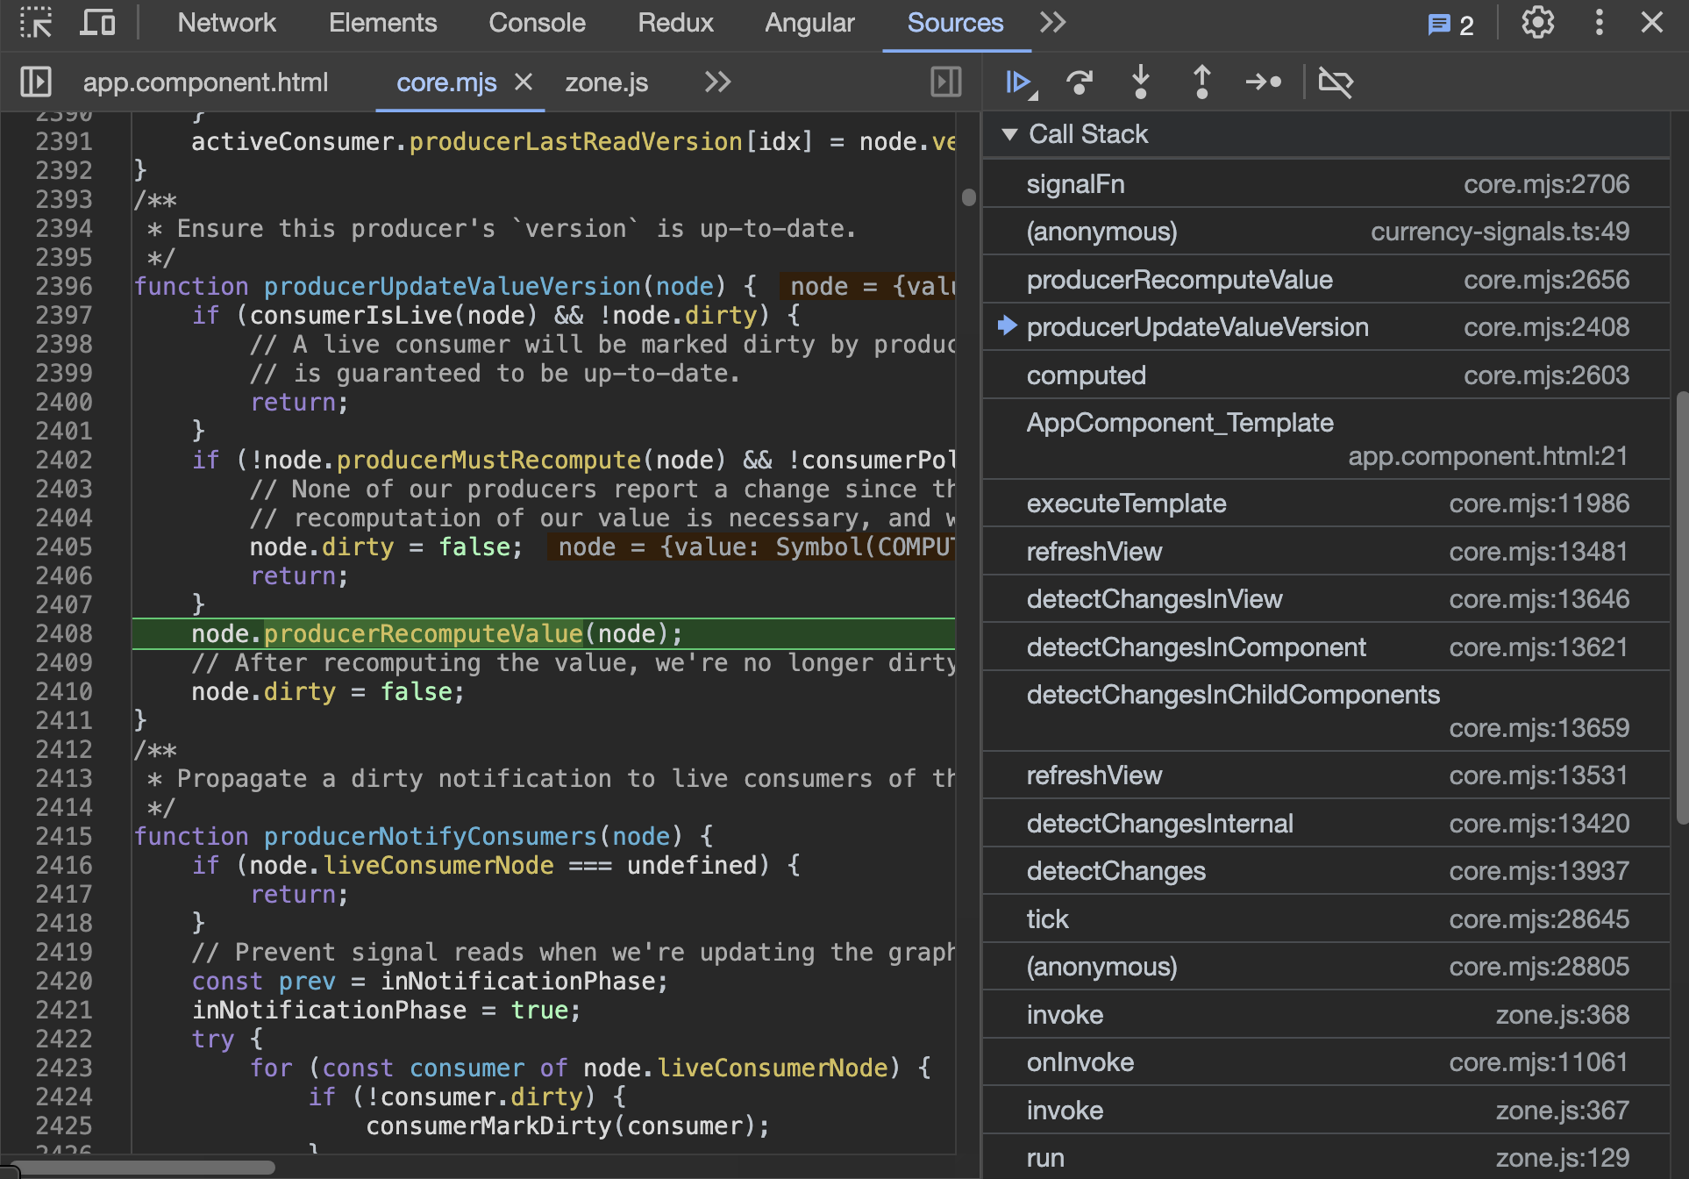Step over next function call
The image size is (1689, 1179).
point(1080,82)
